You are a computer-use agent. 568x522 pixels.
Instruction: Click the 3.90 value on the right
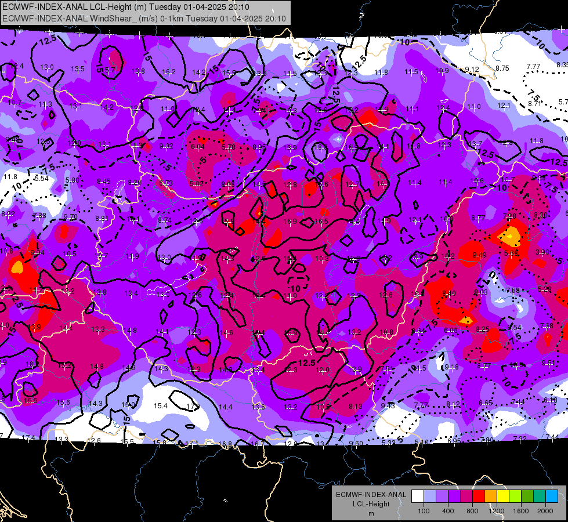pos(542,252)
